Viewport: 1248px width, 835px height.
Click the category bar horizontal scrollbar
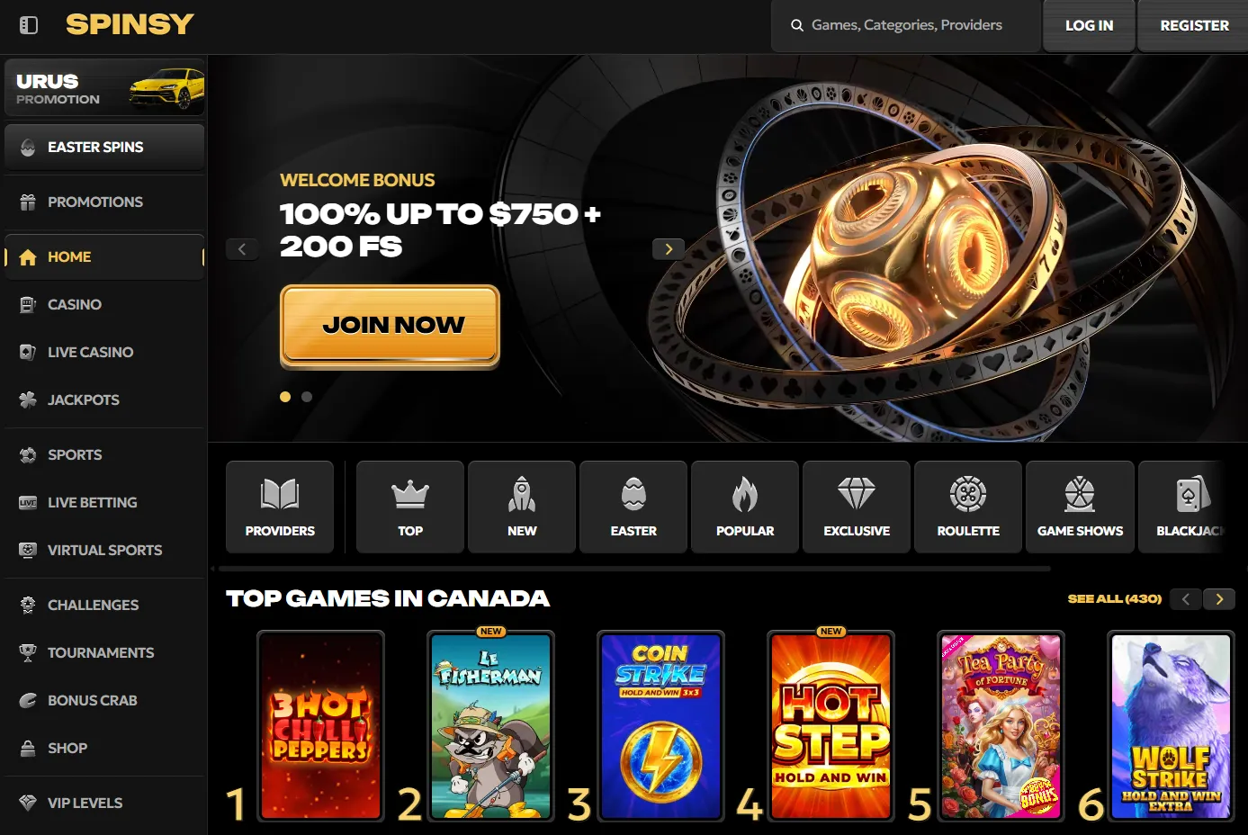[634, 569]
